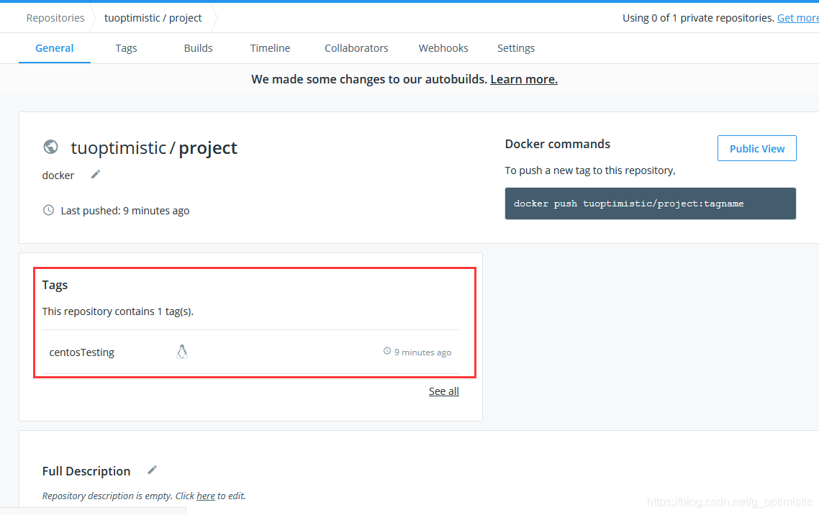Viewport: 819px width, 515px height.
Task: Click the docker short description text
Action: 58,176
